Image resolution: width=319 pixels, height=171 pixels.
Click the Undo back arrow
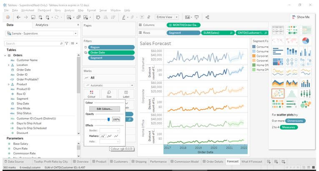pos(18,17)
